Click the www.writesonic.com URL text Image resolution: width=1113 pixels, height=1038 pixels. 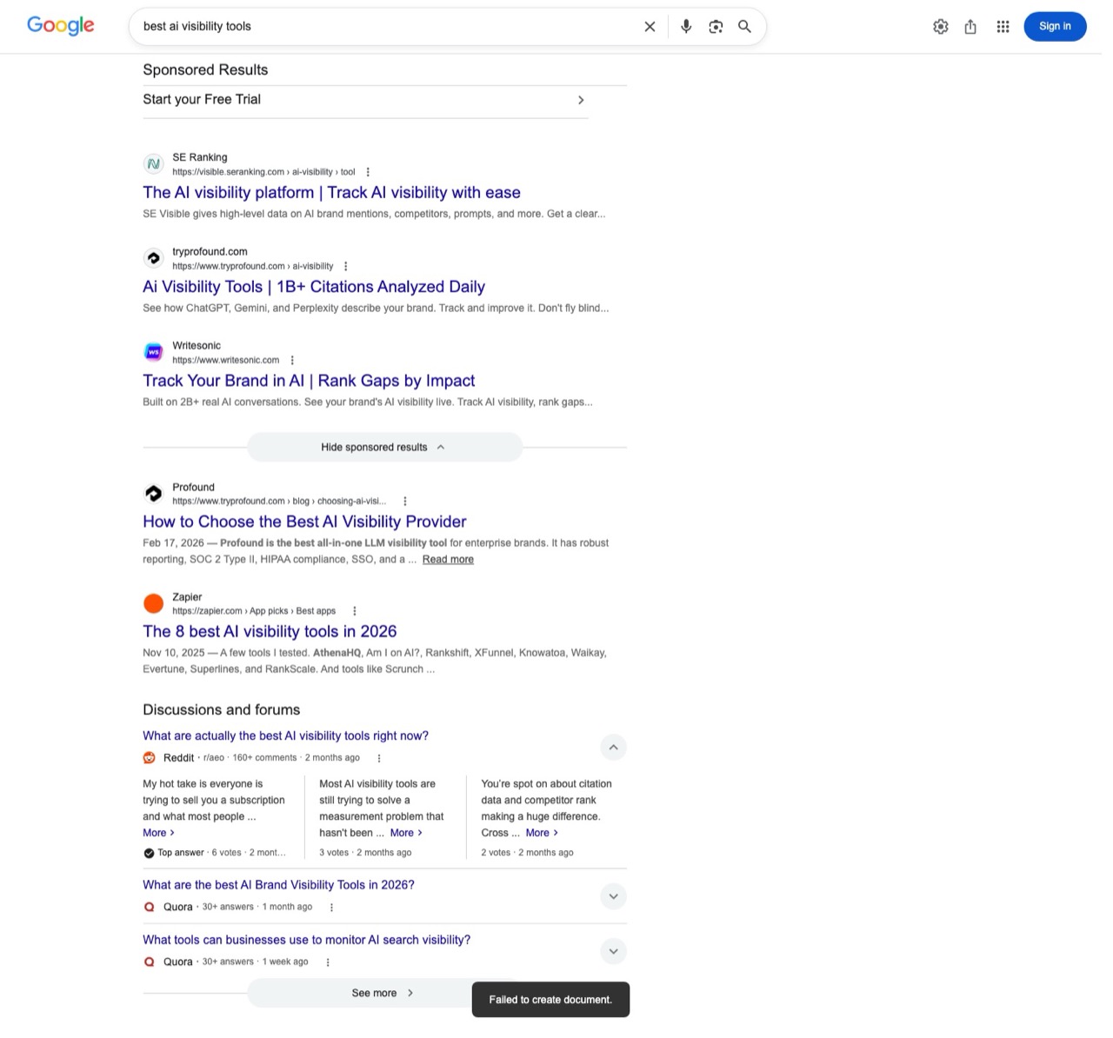pos(225,360)
